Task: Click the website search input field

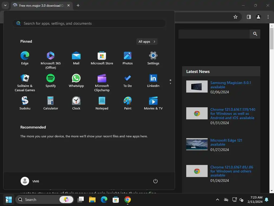Action: (214, 34)
